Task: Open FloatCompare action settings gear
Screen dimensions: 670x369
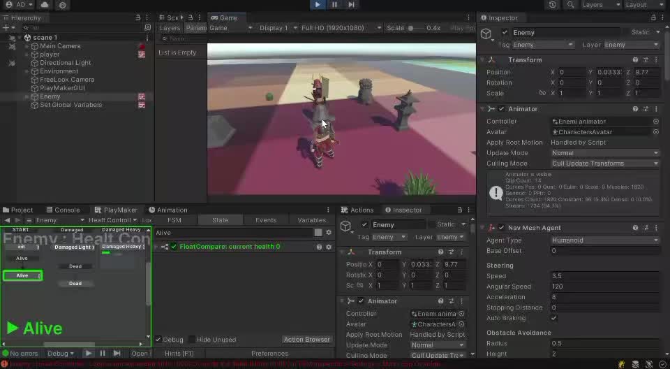Action: (x=329, y=247)
